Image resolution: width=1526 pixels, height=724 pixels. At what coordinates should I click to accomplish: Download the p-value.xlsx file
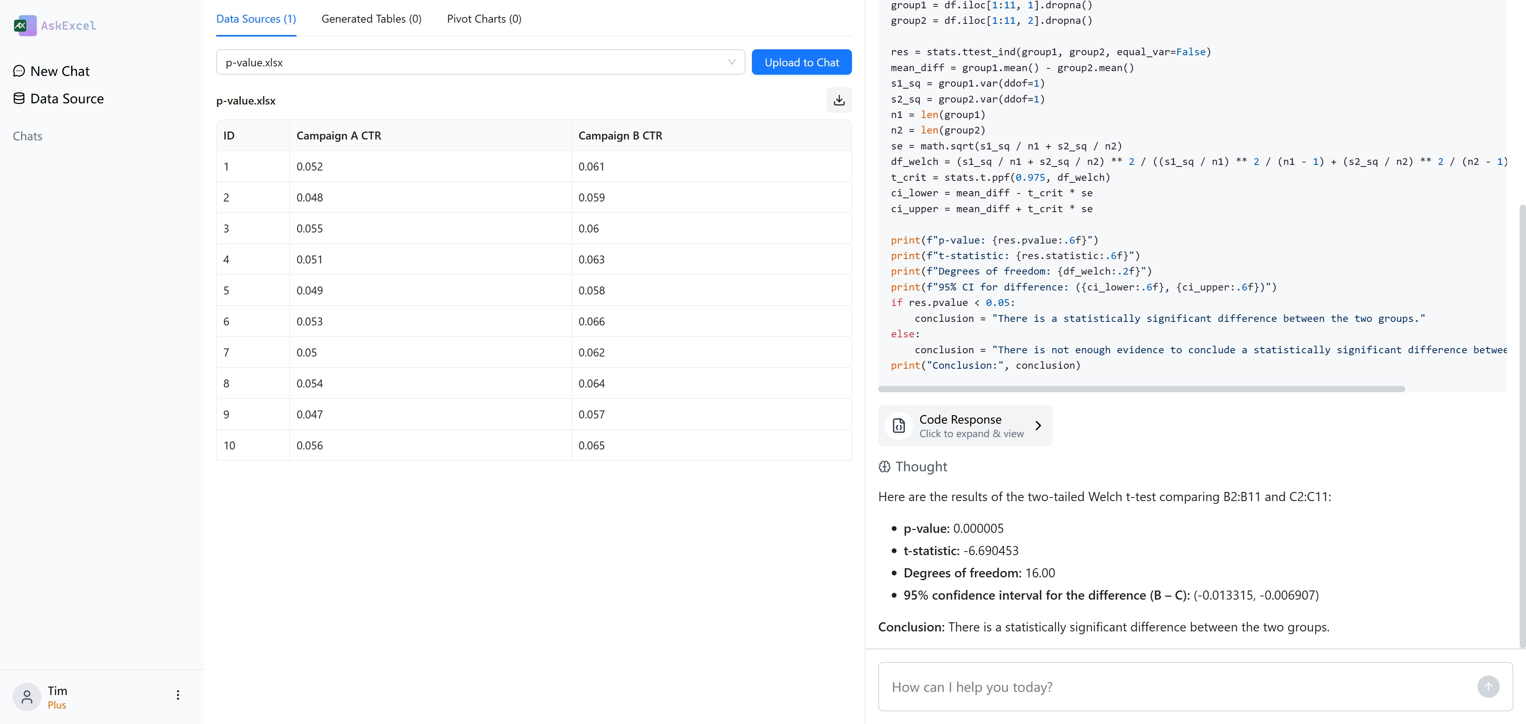pos(839,101)
